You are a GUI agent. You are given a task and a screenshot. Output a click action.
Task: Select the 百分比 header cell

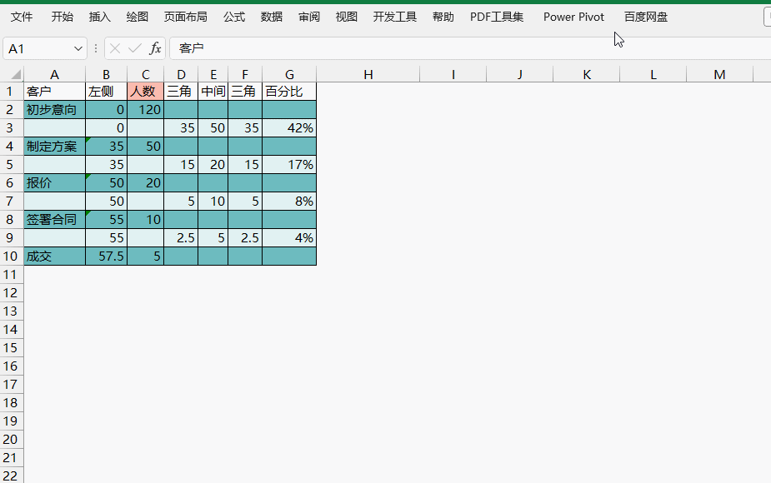tap(289, 92)
